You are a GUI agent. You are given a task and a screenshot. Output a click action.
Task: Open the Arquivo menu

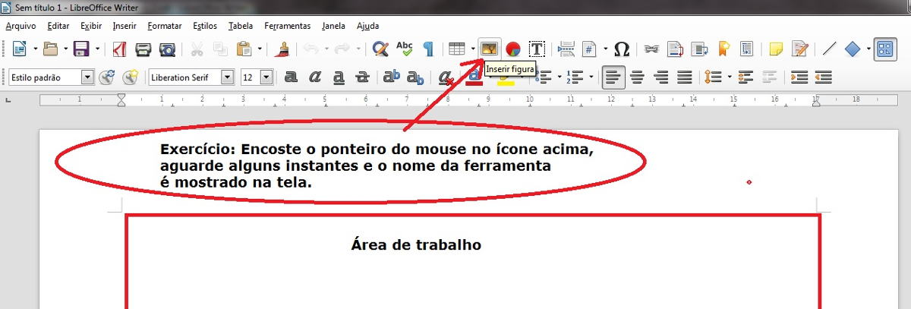(x=20, y=25)
